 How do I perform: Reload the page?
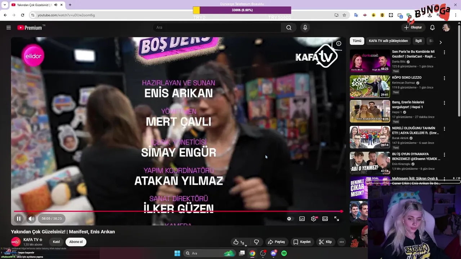pos(23,15)
